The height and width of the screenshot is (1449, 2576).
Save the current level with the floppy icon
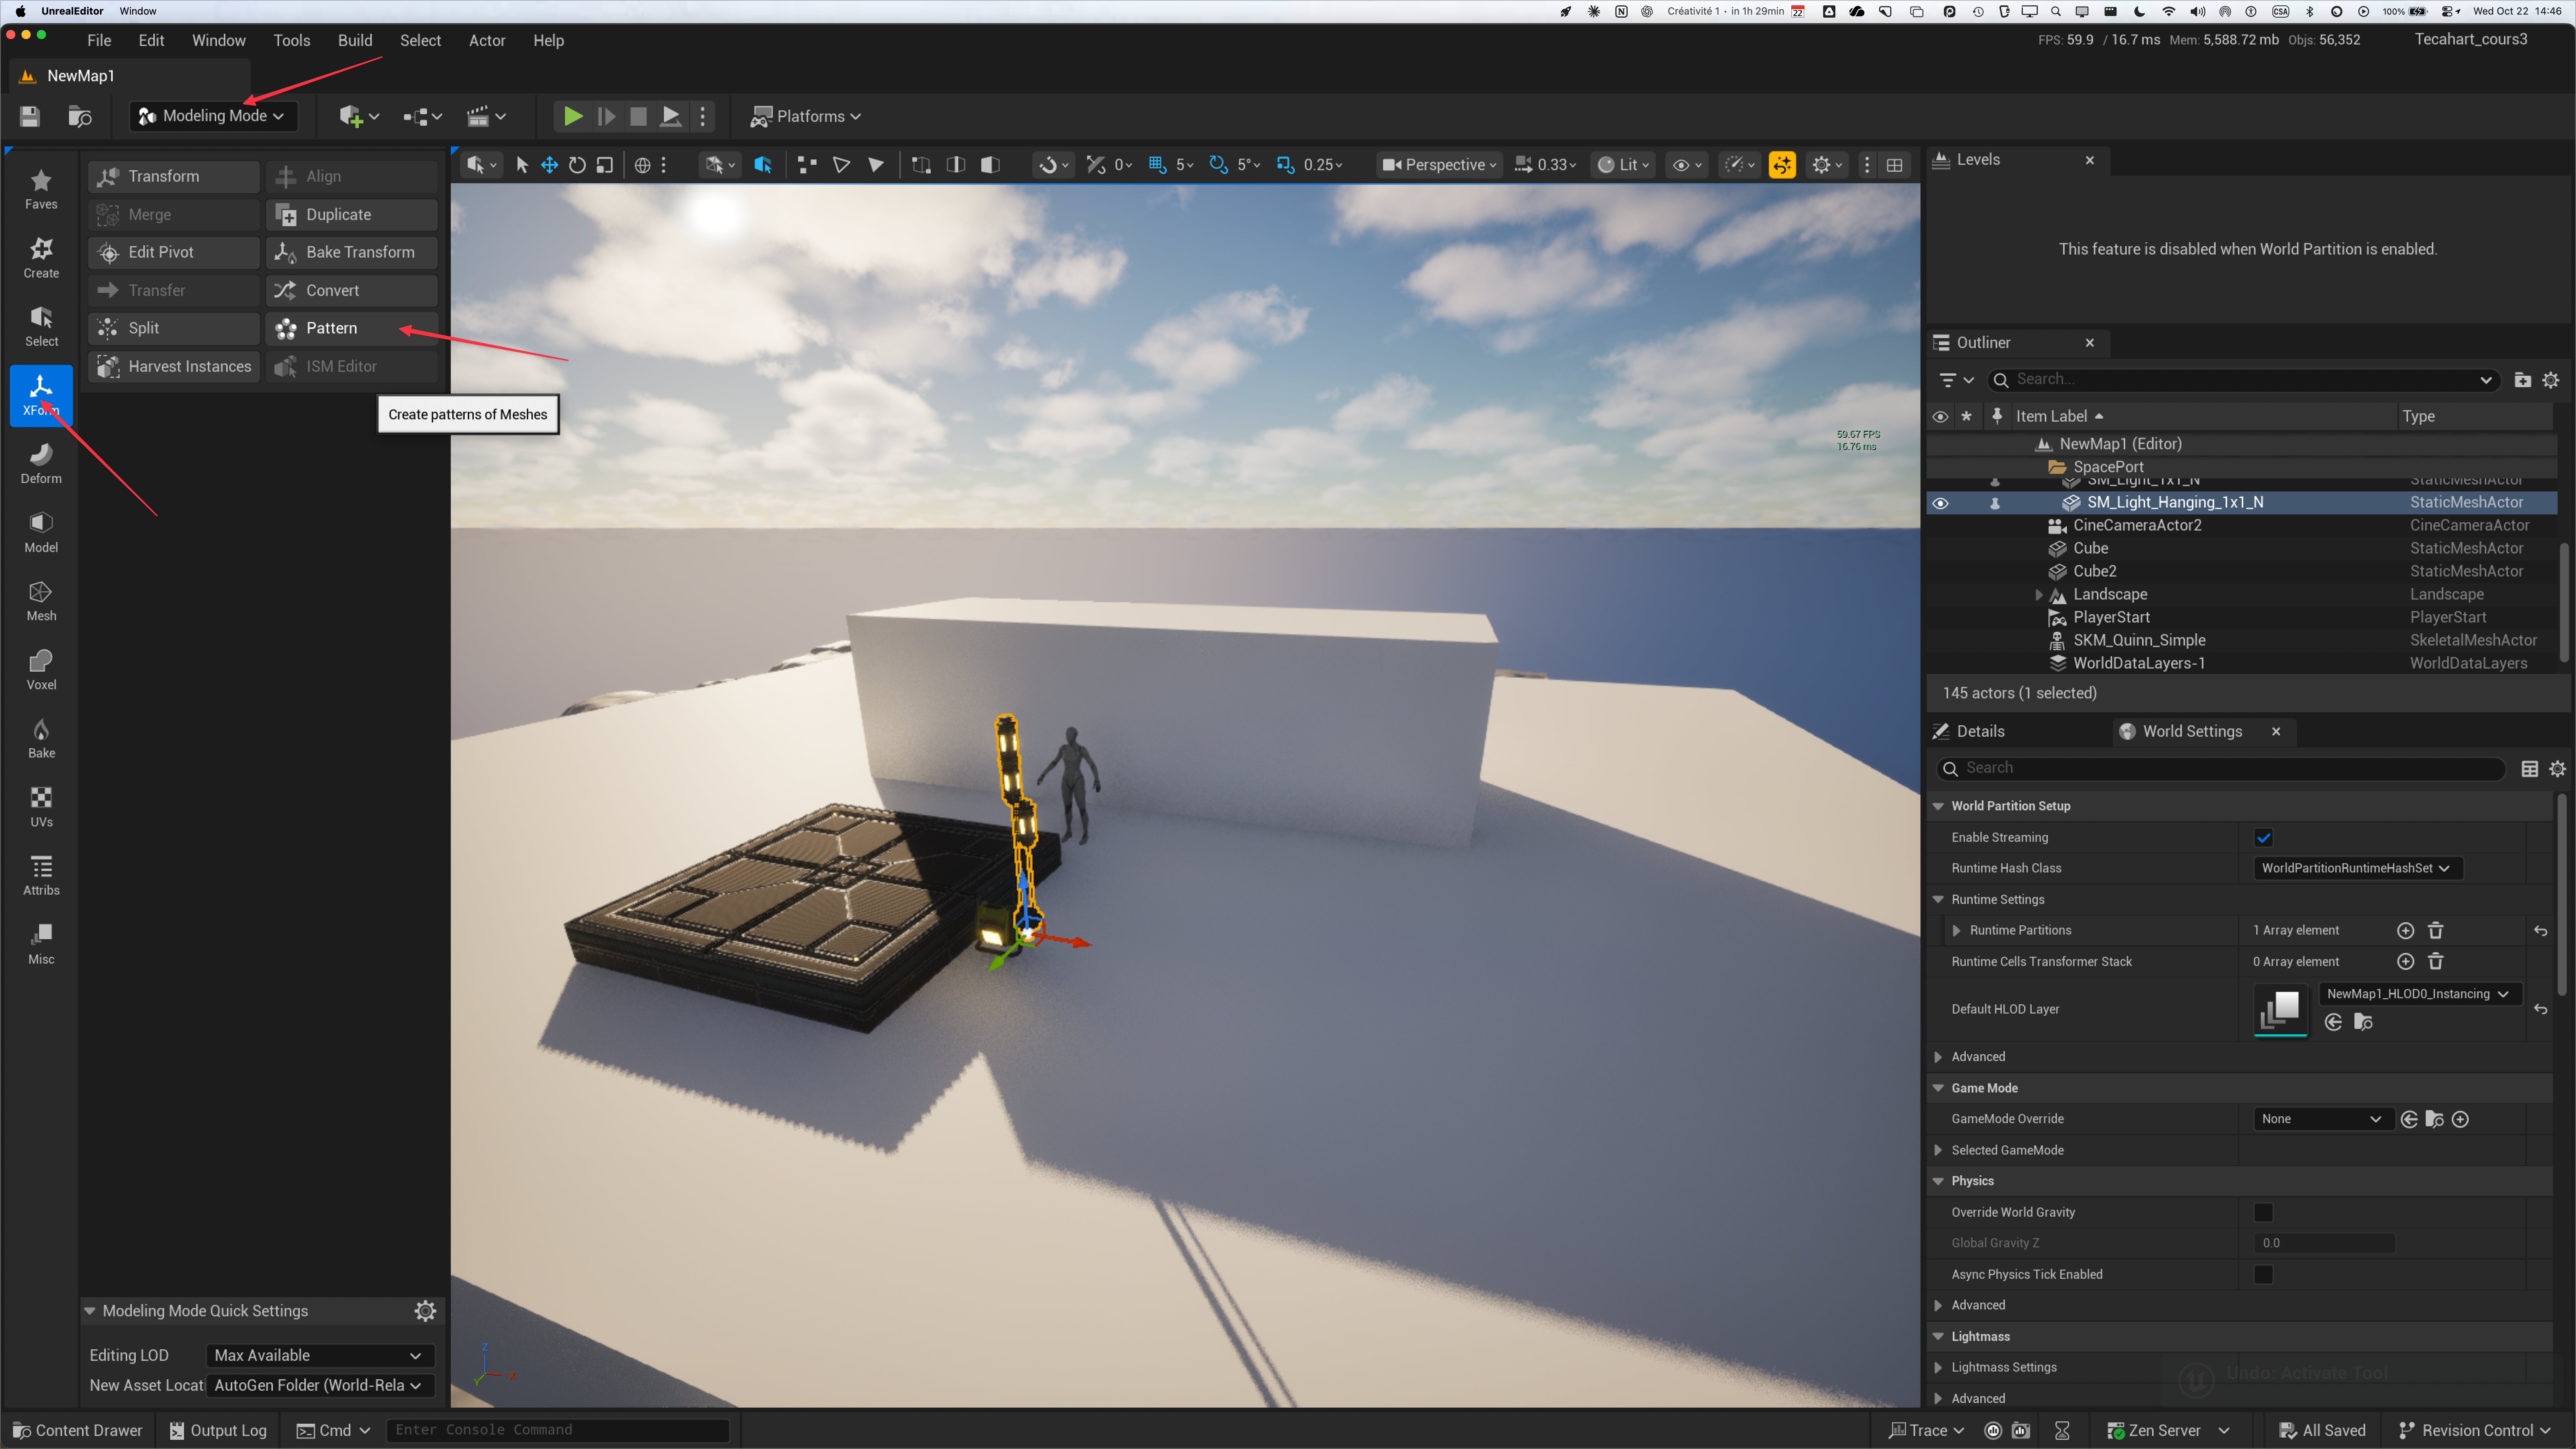(30, 116)
